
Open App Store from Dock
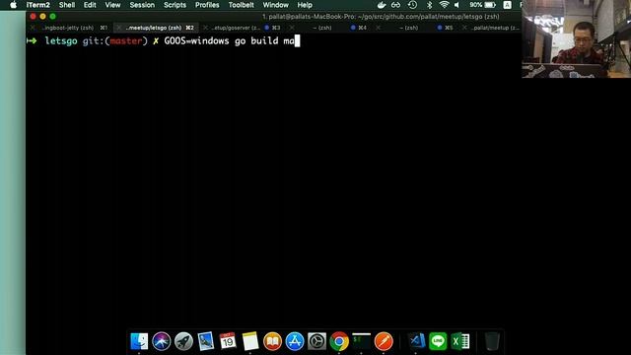[x=295, y=341]
